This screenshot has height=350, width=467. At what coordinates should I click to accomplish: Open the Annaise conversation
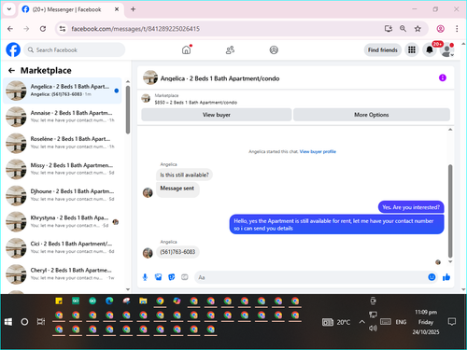[x=63, y=117]
